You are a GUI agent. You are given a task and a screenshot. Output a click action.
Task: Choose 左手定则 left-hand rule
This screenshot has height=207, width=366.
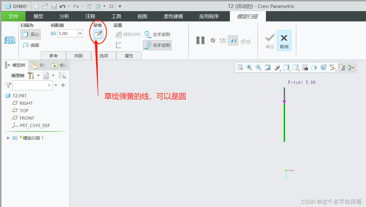(x=157, y=35)
